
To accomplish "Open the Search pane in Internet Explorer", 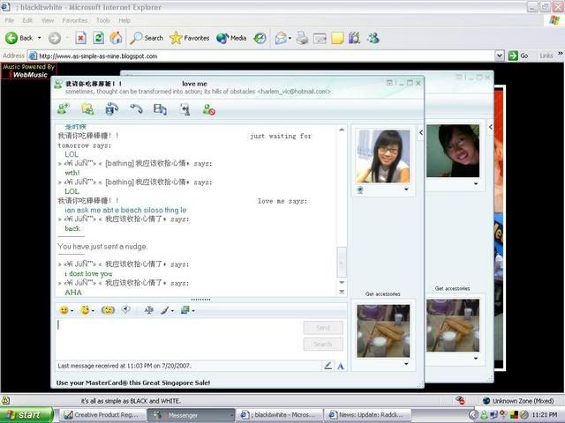I will pyautogui.click(x=147, y=38).
